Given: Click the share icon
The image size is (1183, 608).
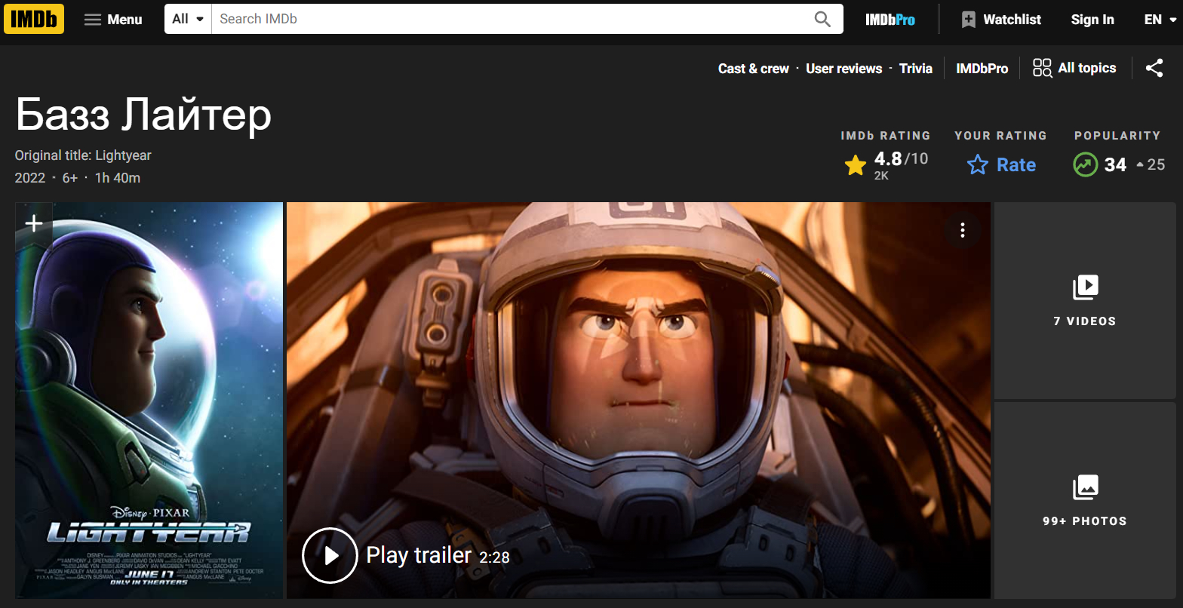Looking at the screenshot, I should click(x=1154, y=68).
